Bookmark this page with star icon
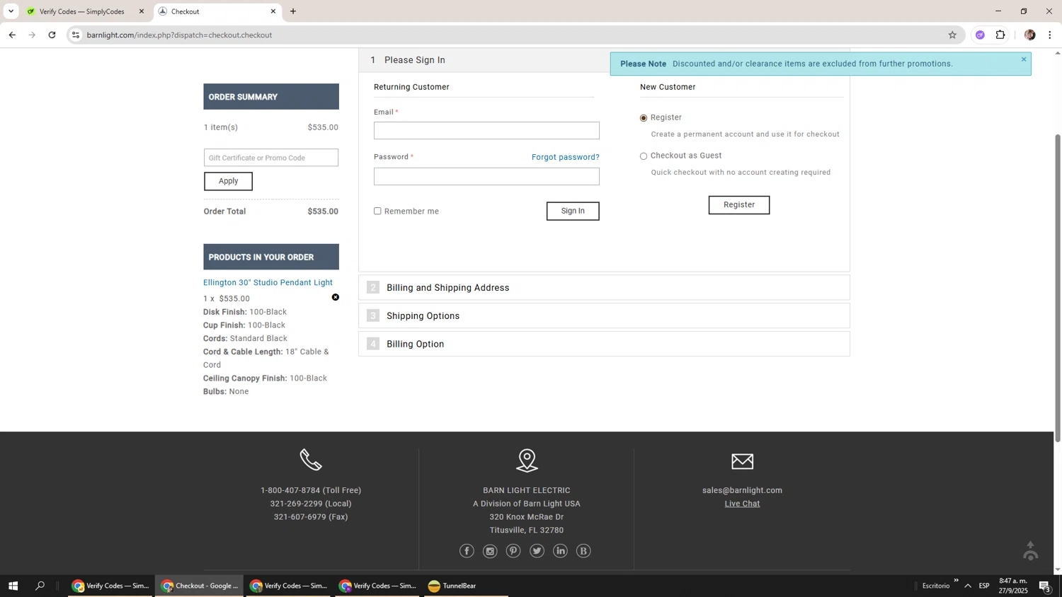Viewport: 1062px width, 597px height. point(952,35)
